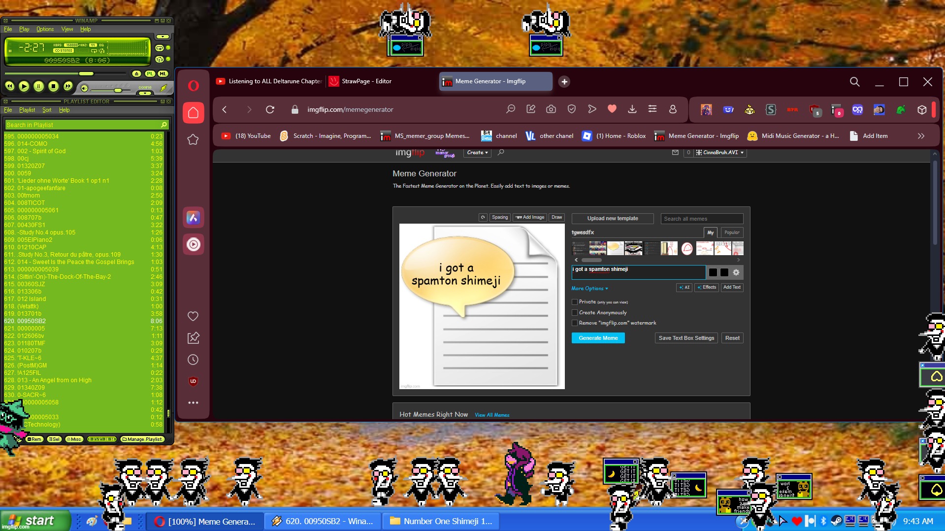Open uBlock shield icon in Opera sidebar
Image resolution: width=945 pixels, height=531 pixels.
(193, 381)
